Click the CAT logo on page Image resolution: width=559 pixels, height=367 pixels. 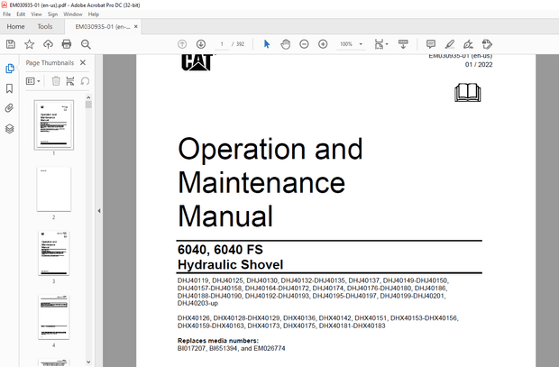click(x=197, y=62)
